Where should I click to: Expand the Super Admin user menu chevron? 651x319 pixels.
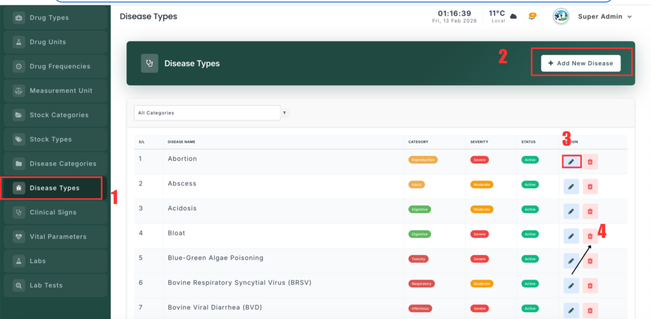pyautogui.click(x=629, y=17)
